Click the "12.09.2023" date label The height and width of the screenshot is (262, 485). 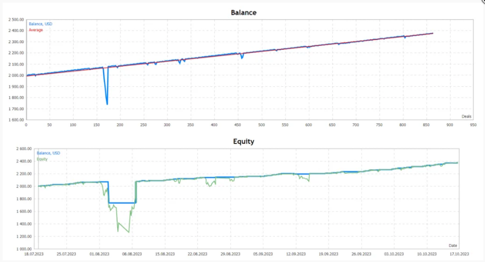point(296,254)
